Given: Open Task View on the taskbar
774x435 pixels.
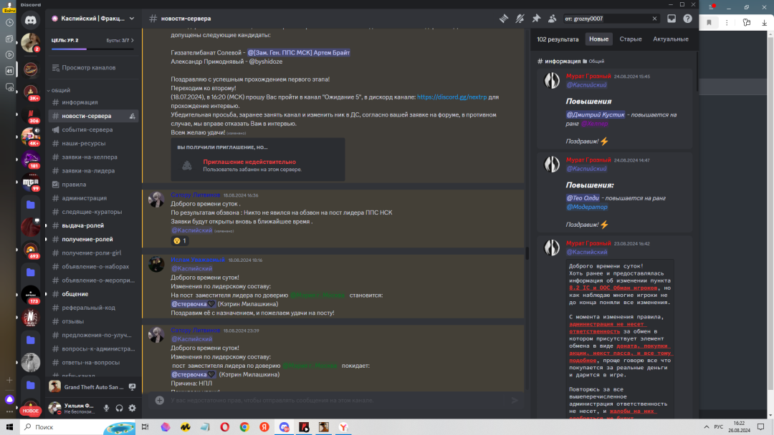Looking at the screenshot, I should click(145, 427).
